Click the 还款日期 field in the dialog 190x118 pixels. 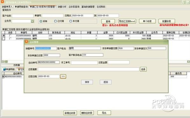(x=49, y=76)
